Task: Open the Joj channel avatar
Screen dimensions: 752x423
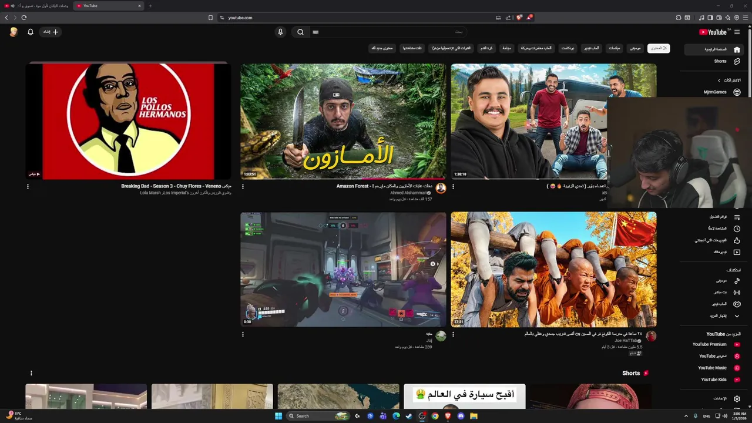Action: click(x=441, y=336)
